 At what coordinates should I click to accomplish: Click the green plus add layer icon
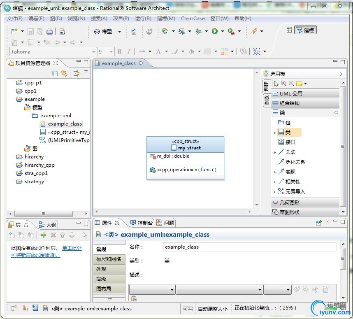coord(44,235)
